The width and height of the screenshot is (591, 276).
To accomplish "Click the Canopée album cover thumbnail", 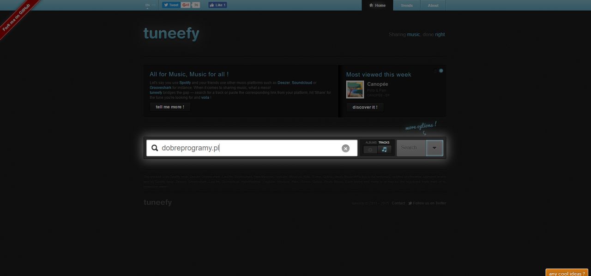I will (355, 90).
